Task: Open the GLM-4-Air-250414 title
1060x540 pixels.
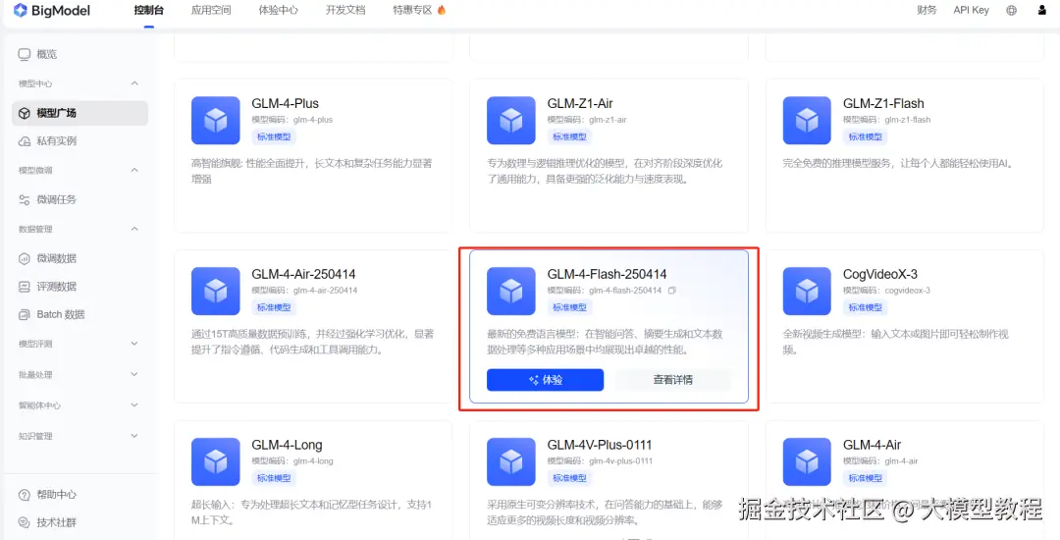Action: pyautogui.click(x=303, y=274)
